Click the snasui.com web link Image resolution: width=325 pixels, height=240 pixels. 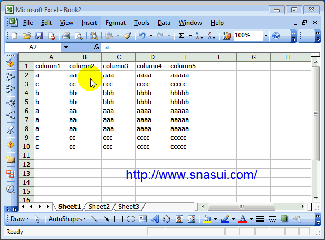192,175
